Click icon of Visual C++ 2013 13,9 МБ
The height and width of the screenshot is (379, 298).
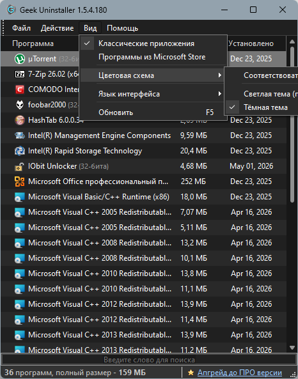tap(20, 335)
